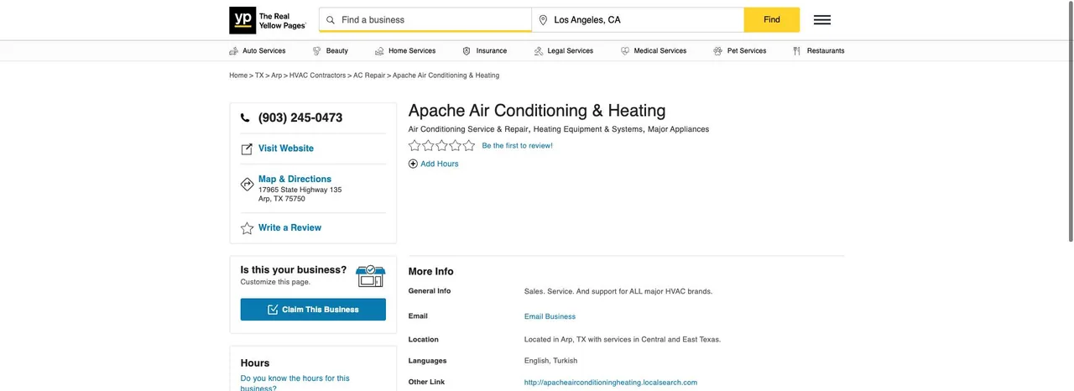Click Email Business link

click(x=550, y=316)
